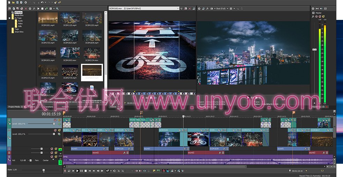Save the project with the floppy icon
The image size is (343, 177).
tap(17, 2)
